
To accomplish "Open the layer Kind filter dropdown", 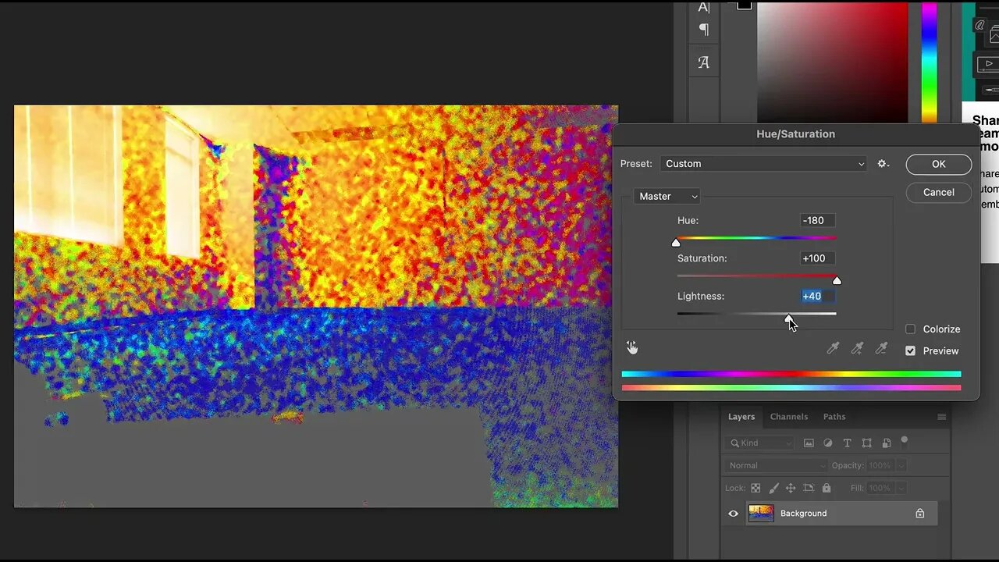I will click(x=759, y=443).
